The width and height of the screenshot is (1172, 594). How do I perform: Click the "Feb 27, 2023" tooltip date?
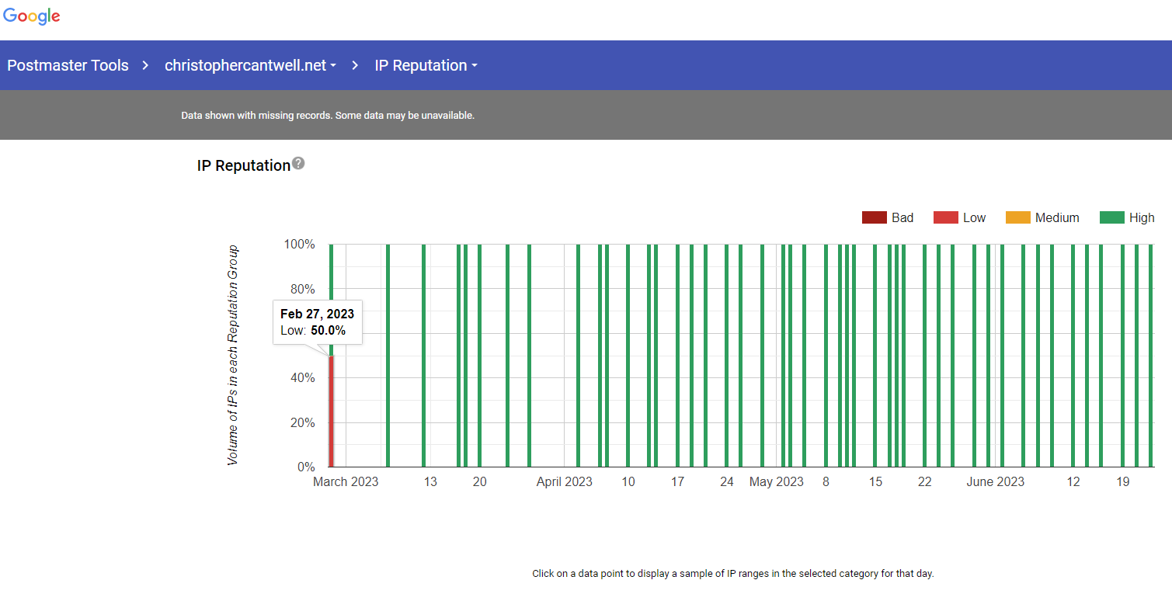pos(317,314)
